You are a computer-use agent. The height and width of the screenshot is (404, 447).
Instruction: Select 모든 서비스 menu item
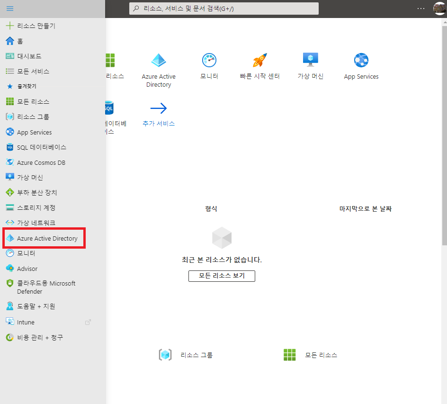click(x=33, y=71)
